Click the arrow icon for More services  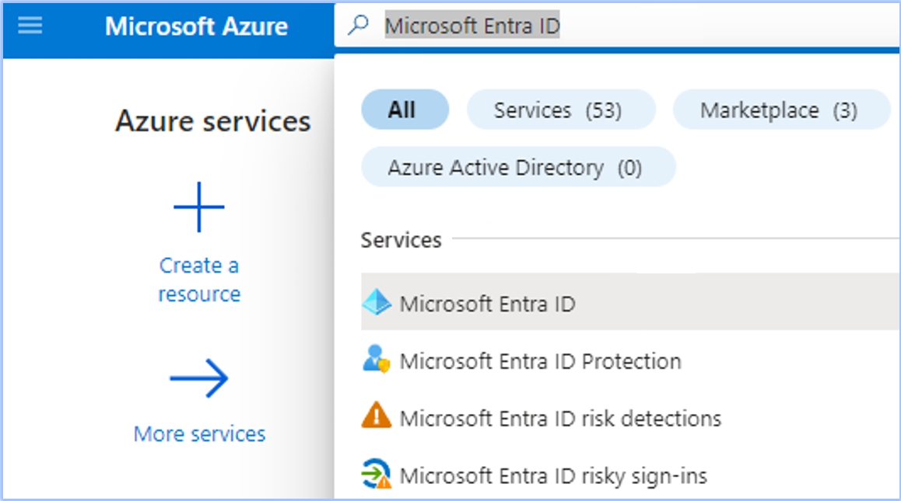click(x=199, y=379)
